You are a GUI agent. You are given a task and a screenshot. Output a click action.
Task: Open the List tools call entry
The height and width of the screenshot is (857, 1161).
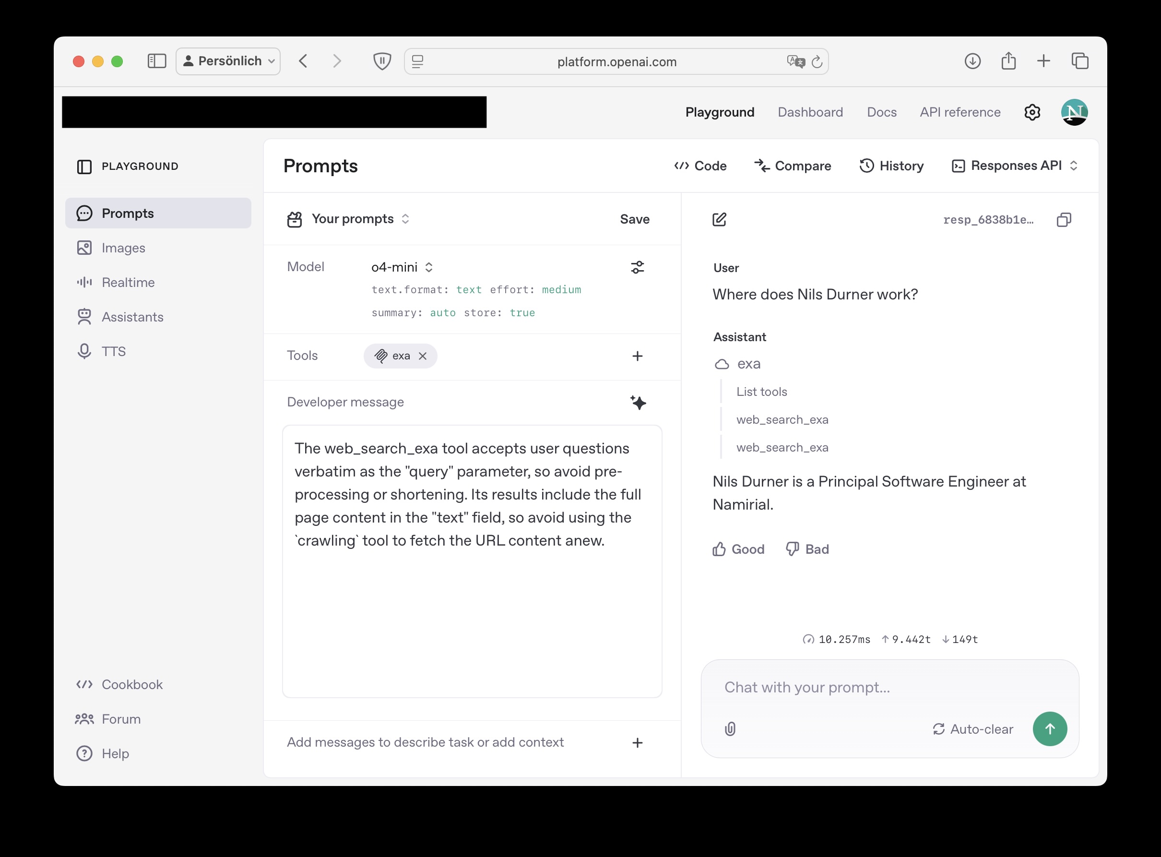click(x=762, y=392)
